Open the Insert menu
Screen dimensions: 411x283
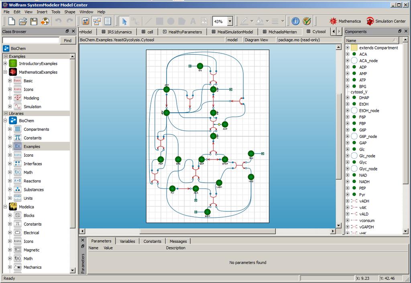42,12
